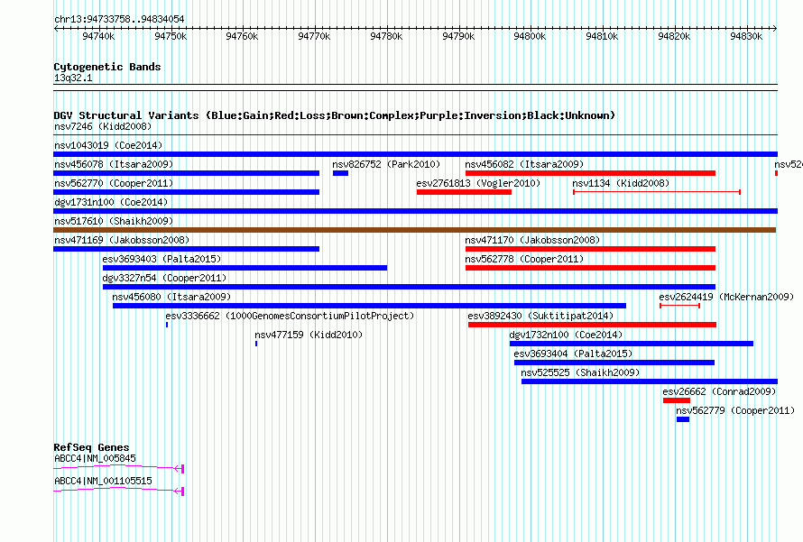The width and height of the screenshot is (803, 542).
Task: Click the red bar under esv3892430 (Suktitipat2014)
Action: pyautogui.click(x=592, y=325)
